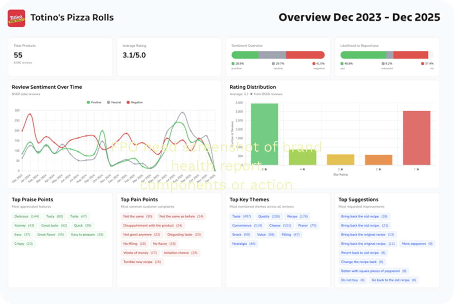Open the Terrible new recipe (15) tag
Screen dimensions: 454x304
pos(142,262)
